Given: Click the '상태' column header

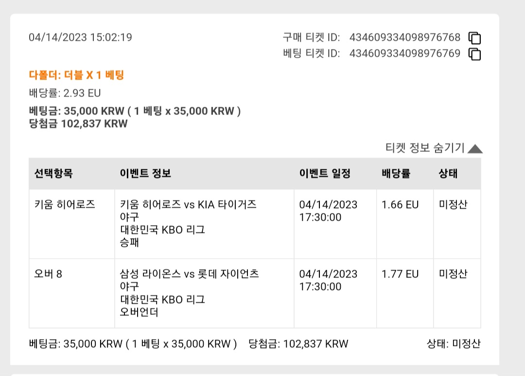Looking at the screenshot, I should pyautogui.click(x=448, y=174).
